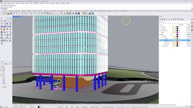Image resolution: width=193 pixels, height=108 pixels.
Task: Expand the 3D_PROJECT layer
Action: click(x=160, y=31)
